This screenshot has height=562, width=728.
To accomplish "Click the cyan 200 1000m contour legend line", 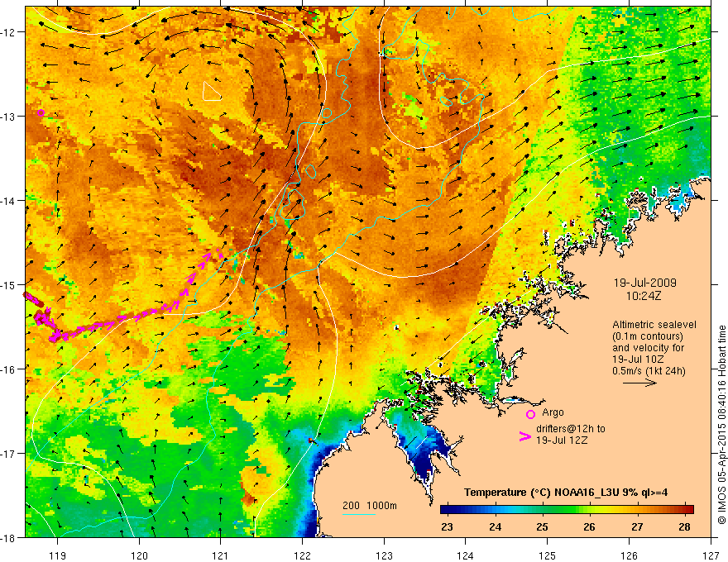I will click(x=359, y=514).
